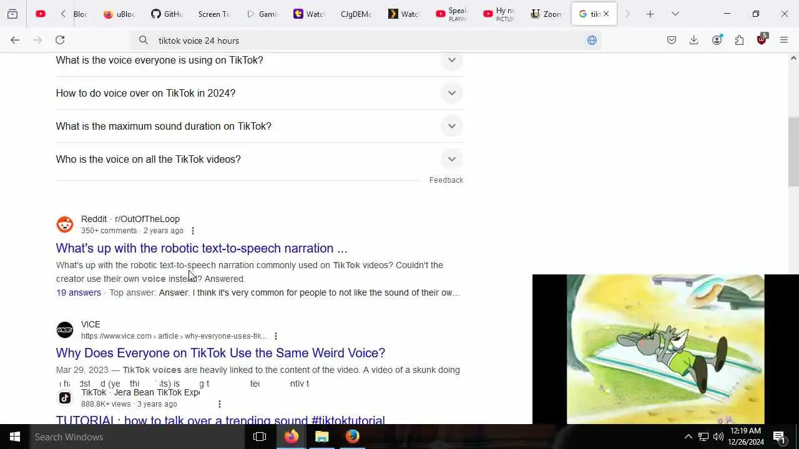The height and width of the screenshot is (449, 799).
Task: Open the TUTORIAL how to talk over trending sound result
Action: pos(220,420)
